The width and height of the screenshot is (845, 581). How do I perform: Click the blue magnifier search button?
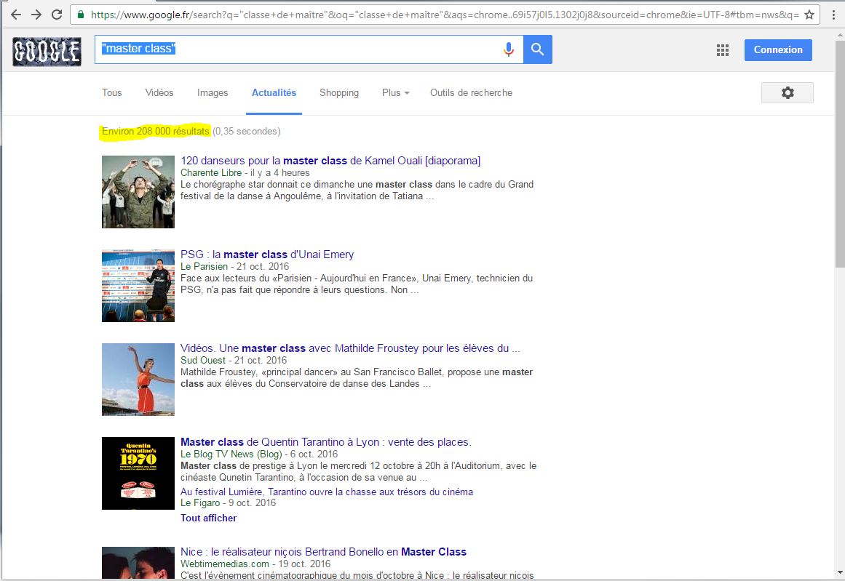pos(538,49)
